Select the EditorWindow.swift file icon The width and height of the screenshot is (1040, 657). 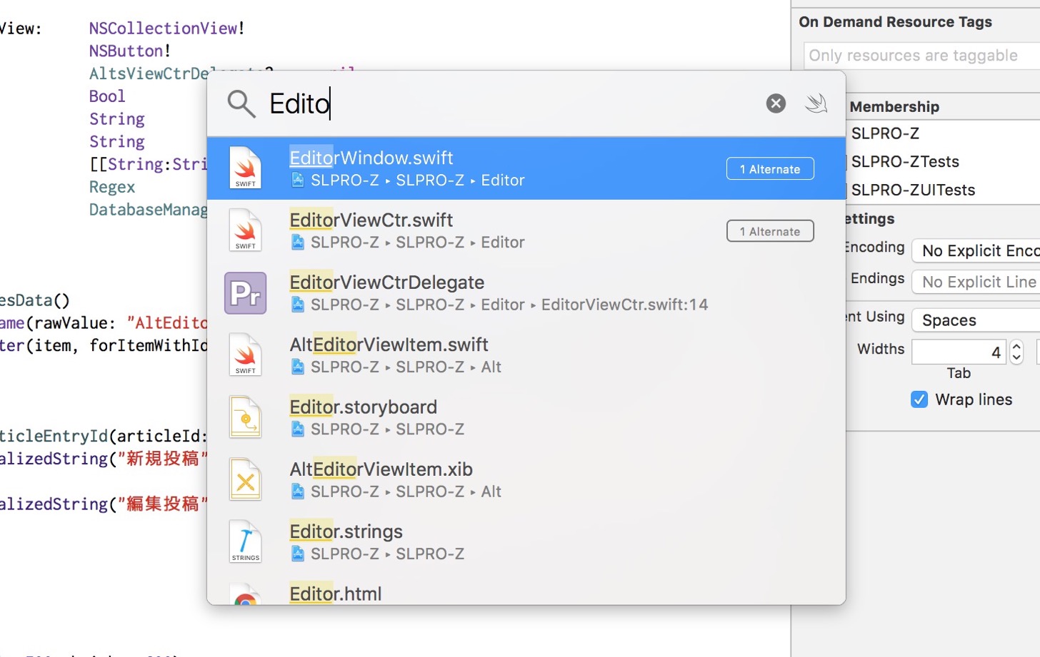click(x=245, y=168)
